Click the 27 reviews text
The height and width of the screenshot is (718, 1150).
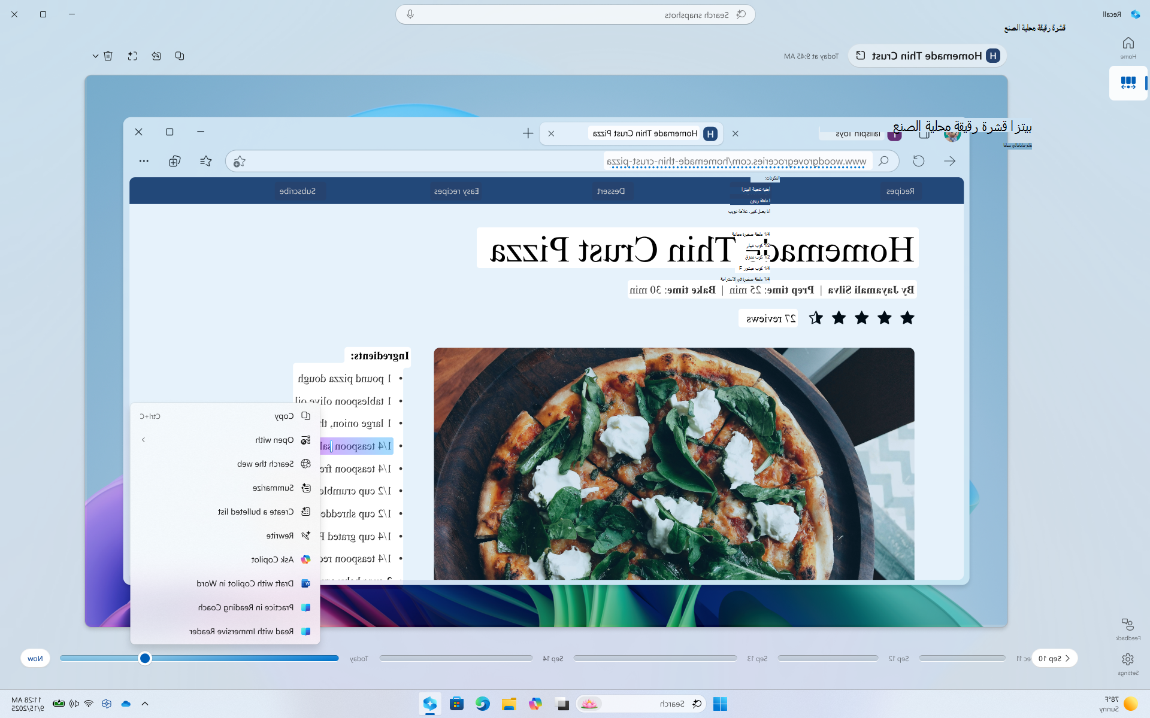coord(771,319)
